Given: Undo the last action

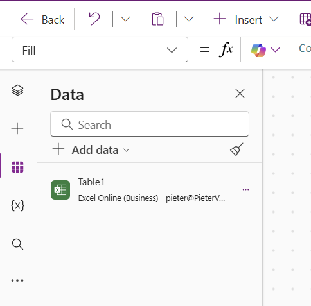Looking at the screenshot, I should (x=94, y=19).
